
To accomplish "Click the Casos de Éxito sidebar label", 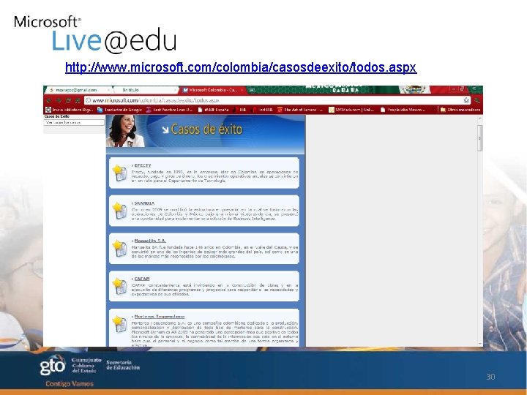I will [x=57, y=116].
